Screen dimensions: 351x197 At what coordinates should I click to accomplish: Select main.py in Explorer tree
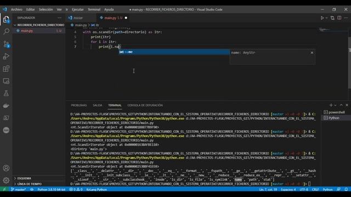39,31
